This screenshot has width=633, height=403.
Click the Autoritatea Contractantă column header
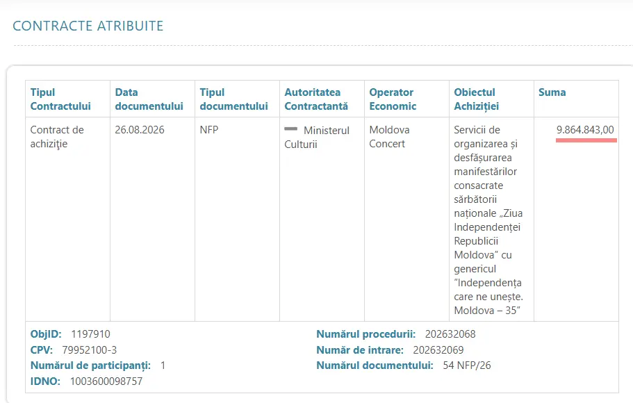[x=316, y=99]
